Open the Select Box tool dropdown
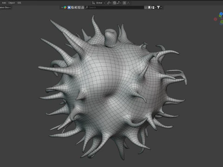Screen dimensions: 223x167 point(5,7)
